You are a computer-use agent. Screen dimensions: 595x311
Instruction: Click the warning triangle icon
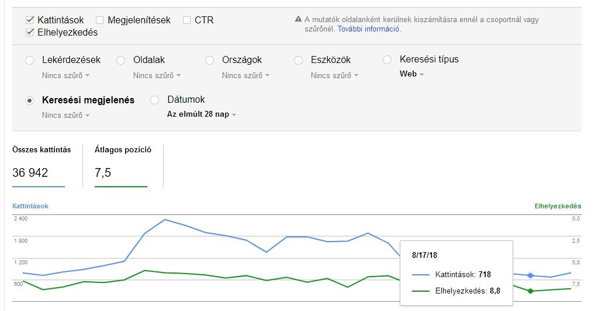click(x=299, y=19)
